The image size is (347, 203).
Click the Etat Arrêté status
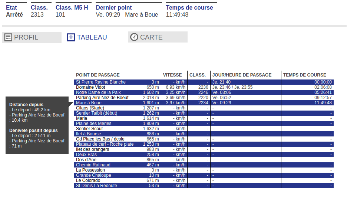(14, 14)
